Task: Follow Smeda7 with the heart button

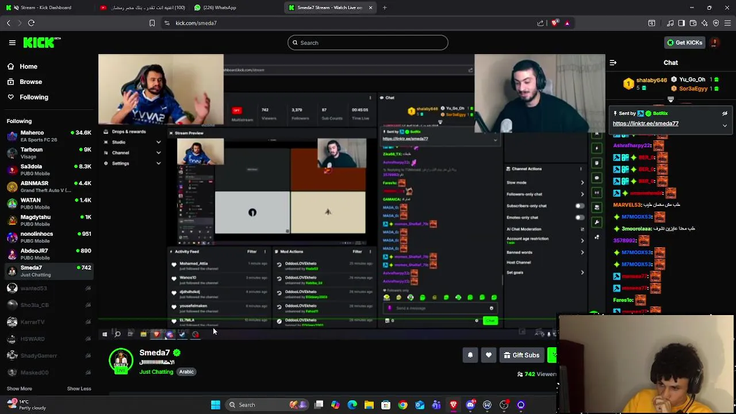Action: point(489,355)
